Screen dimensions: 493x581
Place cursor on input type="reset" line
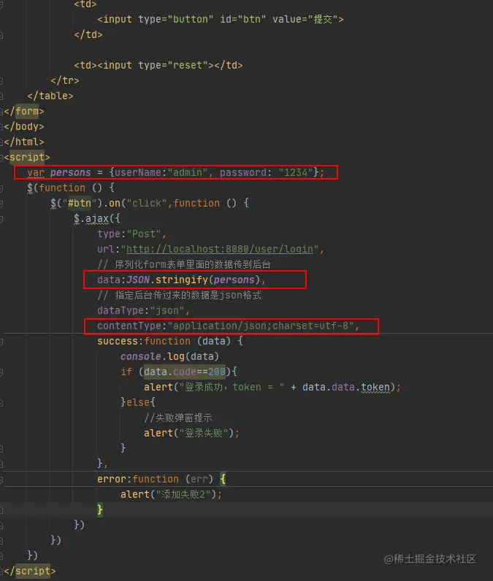tap(158, 65)
